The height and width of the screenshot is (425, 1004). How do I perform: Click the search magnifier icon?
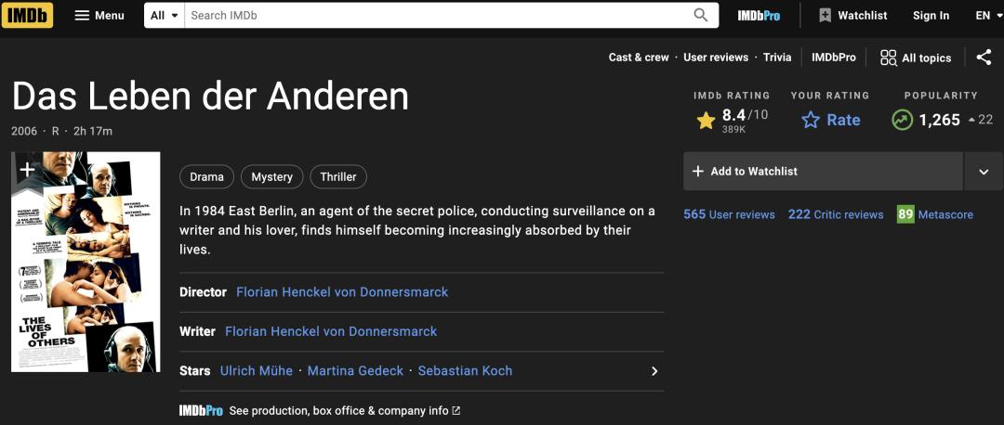[x=700, y=15]
